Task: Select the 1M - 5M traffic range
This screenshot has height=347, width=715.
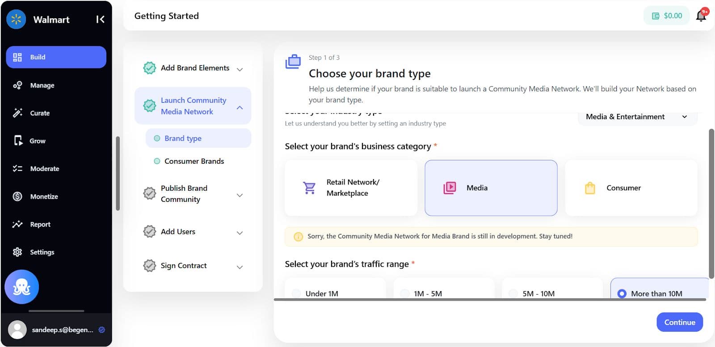Action: click(444, 288)
